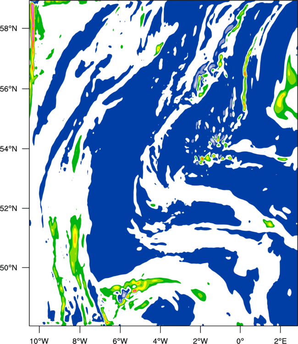Viewport: 298px width, 344px height.
Task: Click the 58°N latitude label
Action: [8, 29]
